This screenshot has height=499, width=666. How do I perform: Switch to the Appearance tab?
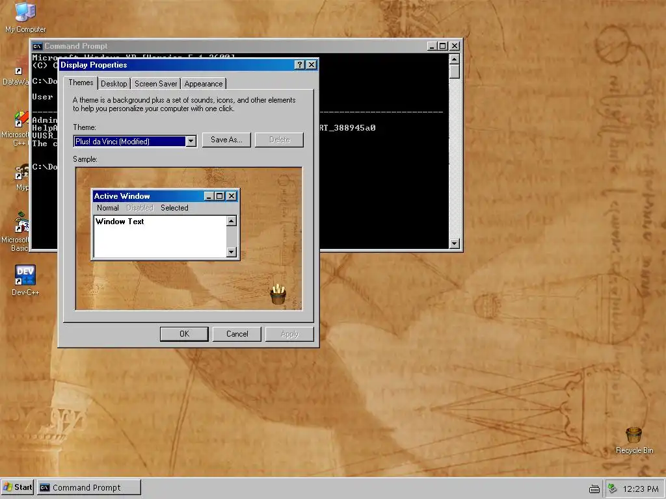click(x=204, y=84)
